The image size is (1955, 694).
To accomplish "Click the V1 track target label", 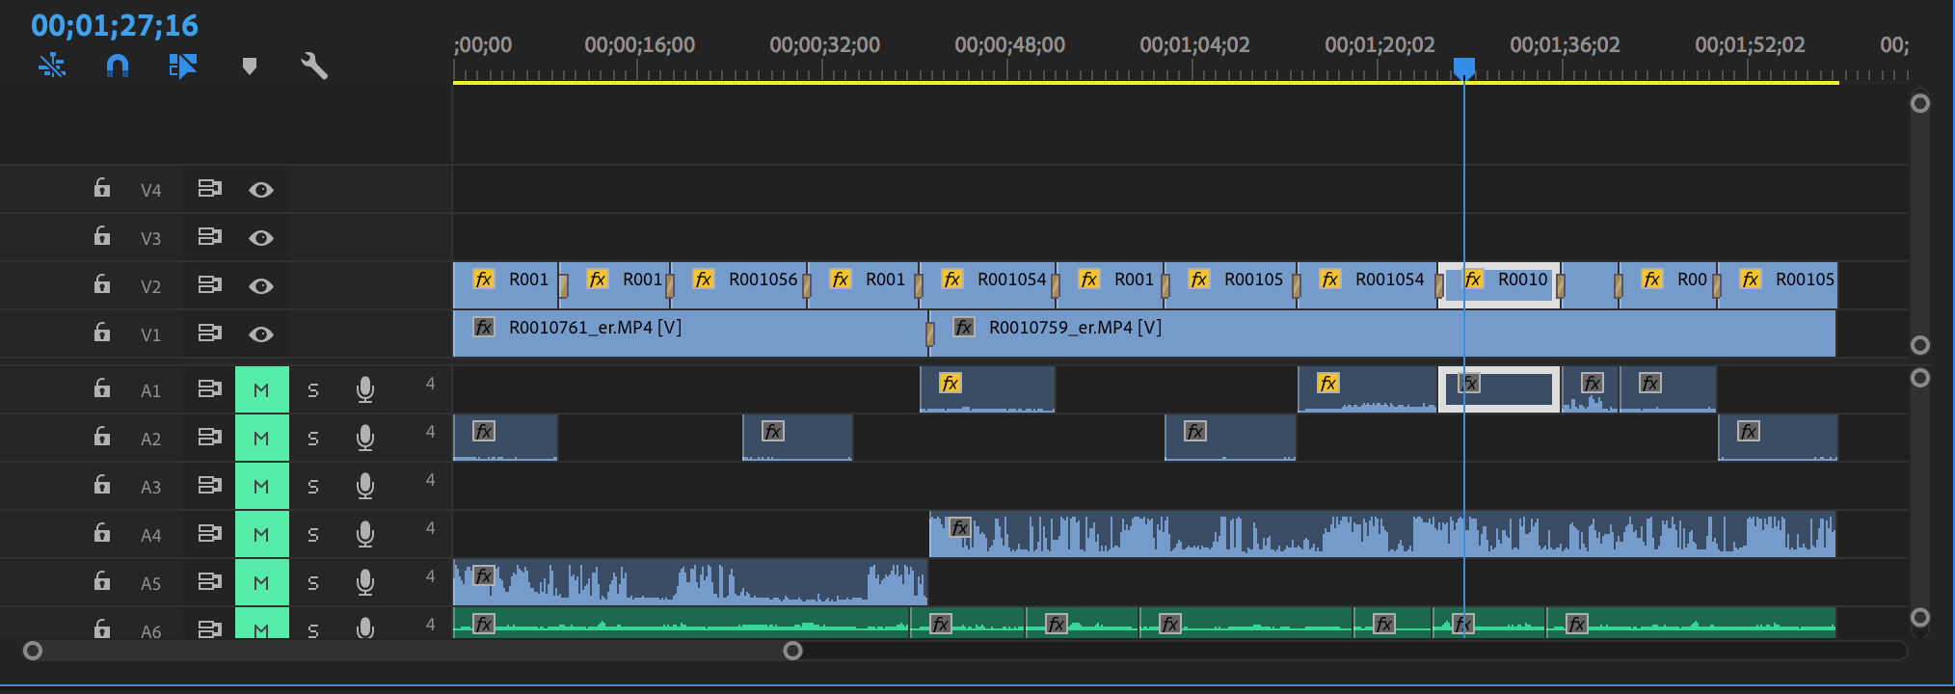I will pos(150,334).
